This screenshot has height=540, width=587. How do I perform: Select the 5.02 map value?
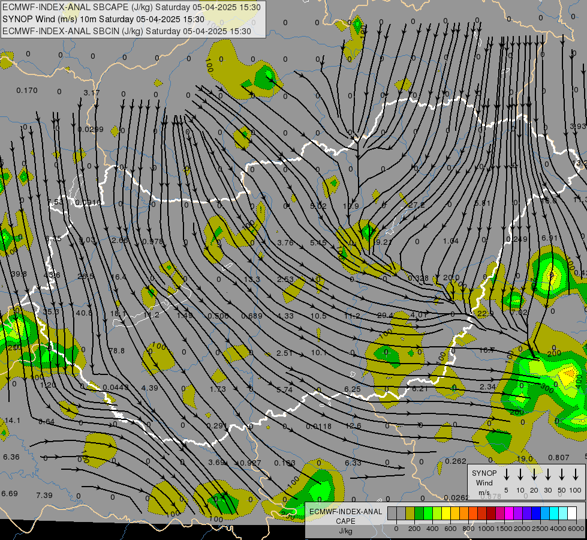tap(318, 206)
